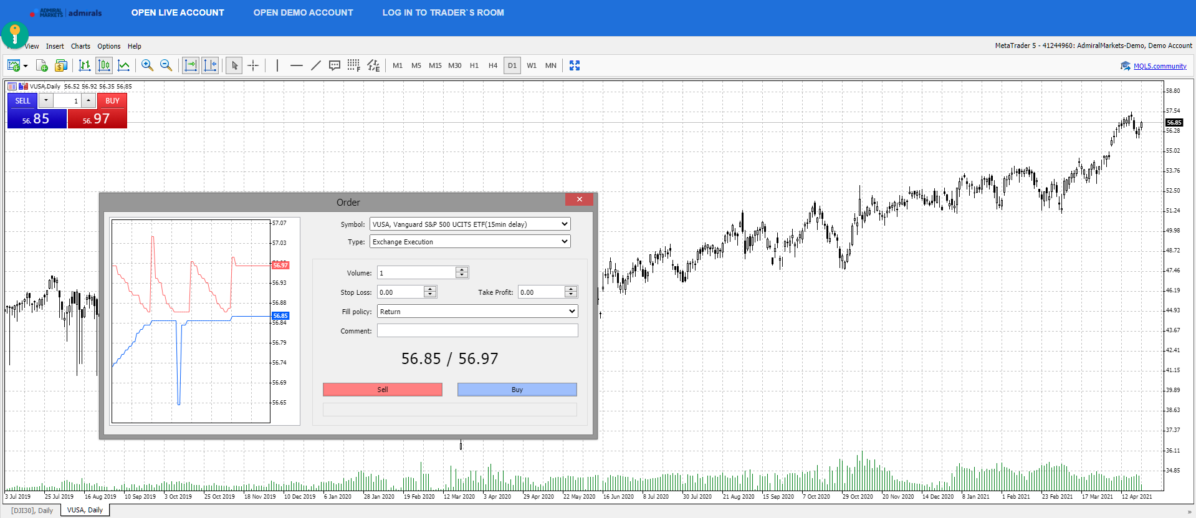
Task: Switch timeframe to M5
Action: 416,65
